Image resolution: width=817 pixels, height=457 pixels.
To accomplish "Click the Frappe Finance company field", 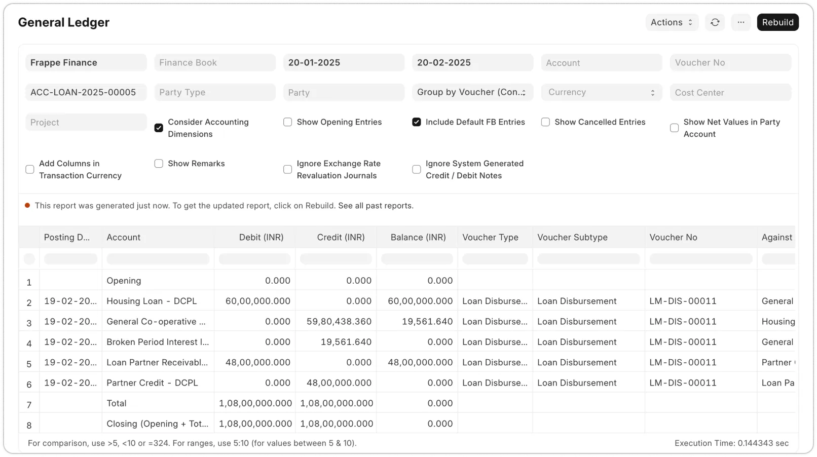I will (x=86, y=62).
